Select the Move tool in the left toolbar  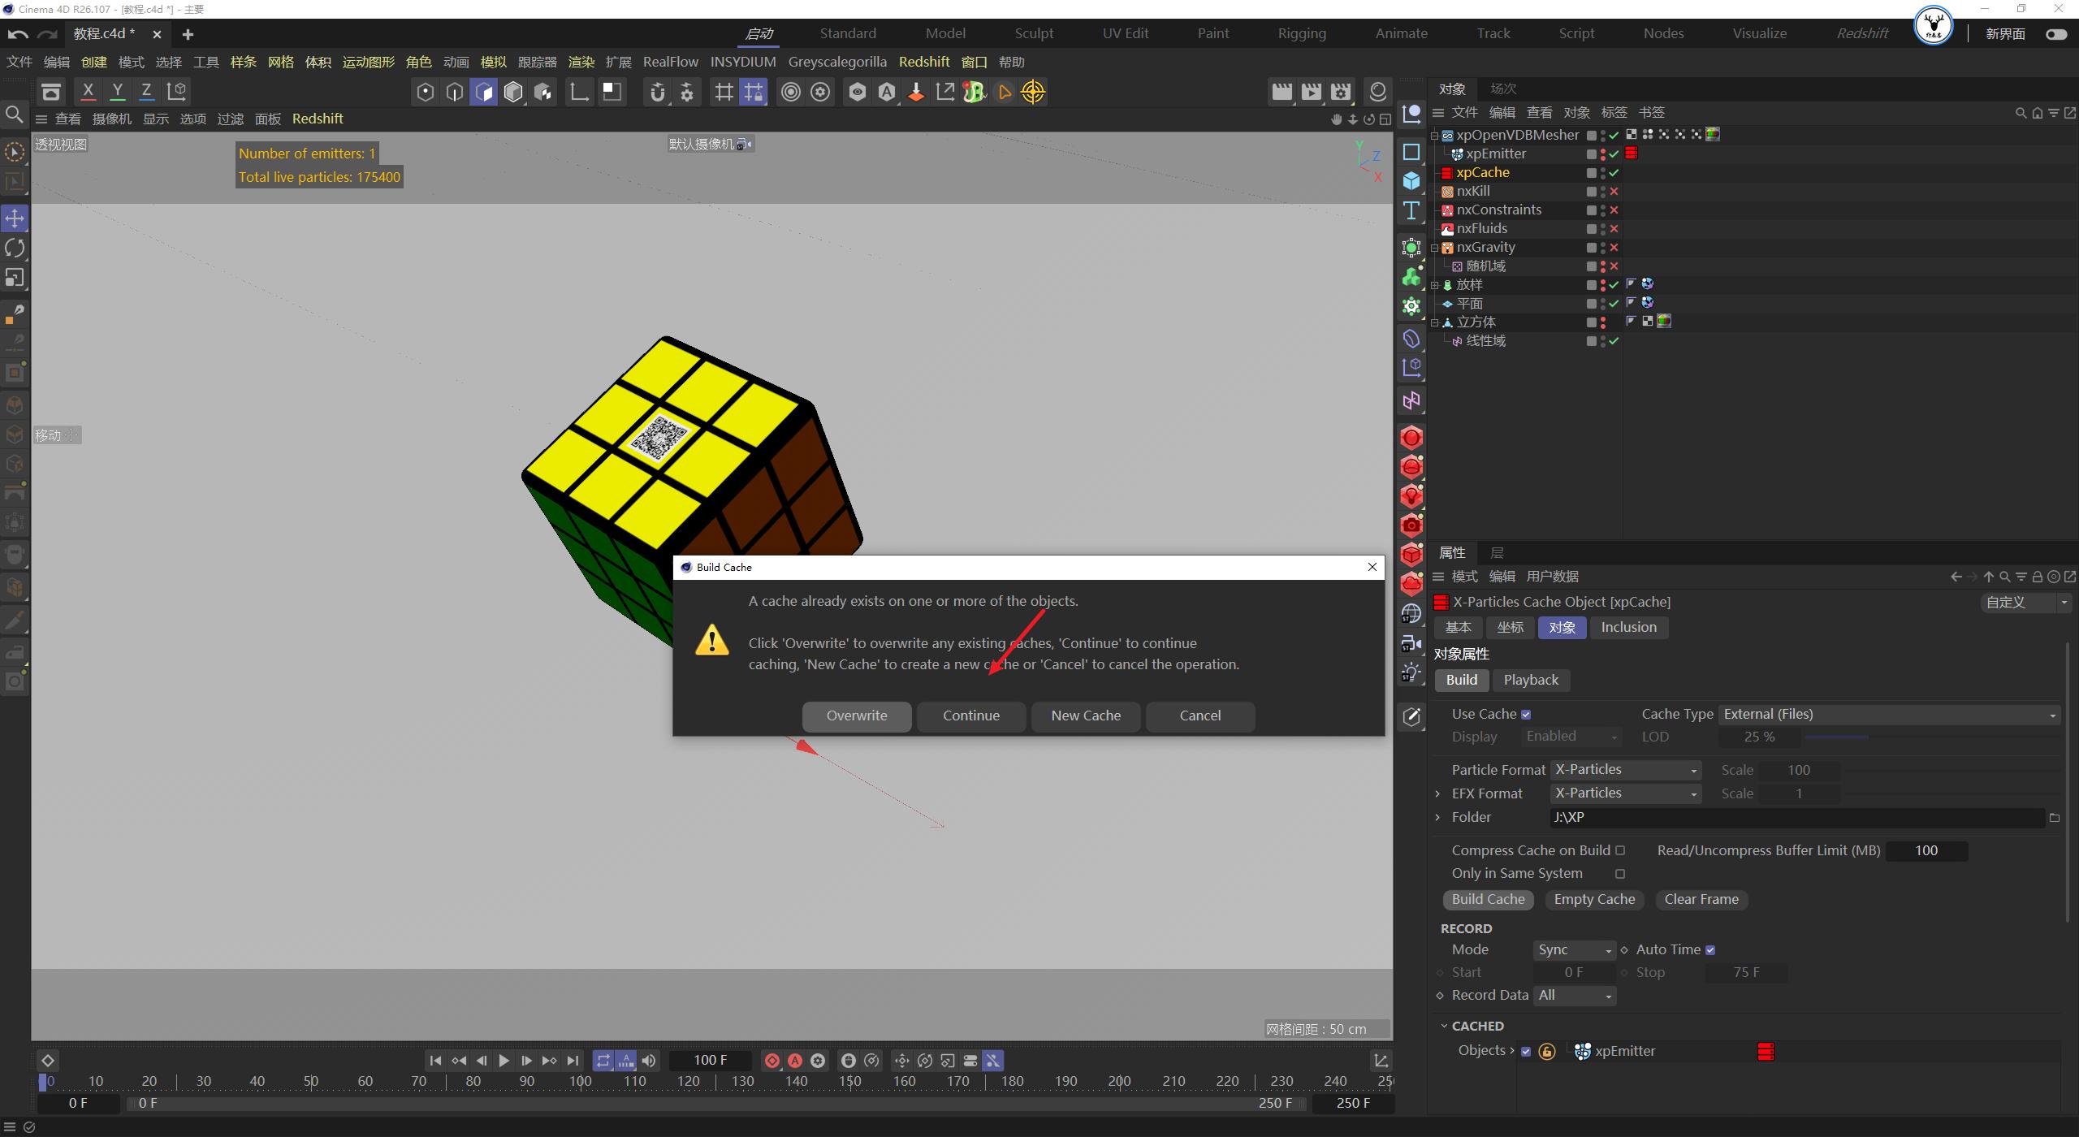click(15, 218)
